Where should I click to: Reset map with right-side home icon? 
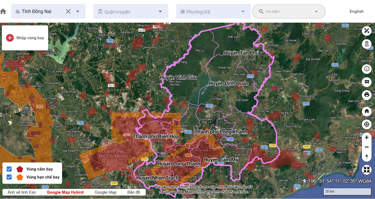point(367,111)
